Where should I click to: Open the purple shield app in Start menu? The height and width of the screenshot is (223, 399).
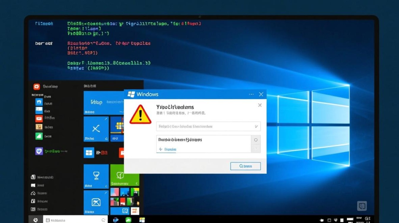click(39, 151)
